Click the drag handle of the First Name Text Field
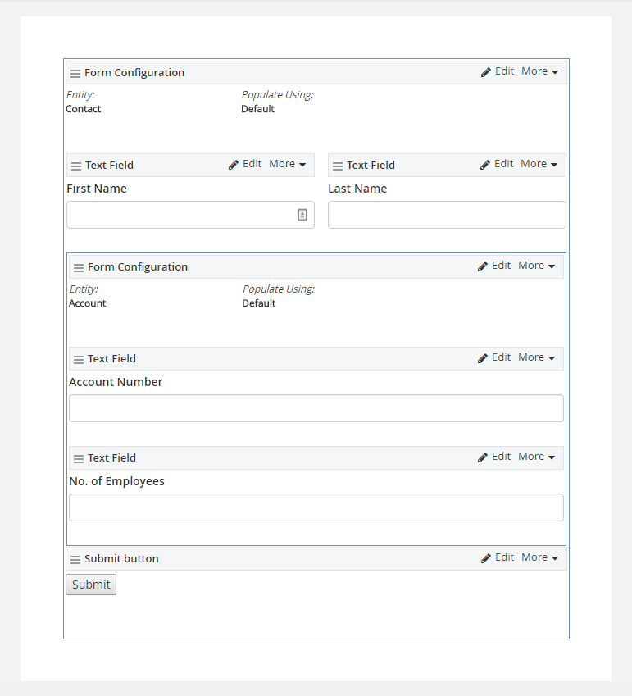This screenshot has height=696, width=632. [76, 166]
